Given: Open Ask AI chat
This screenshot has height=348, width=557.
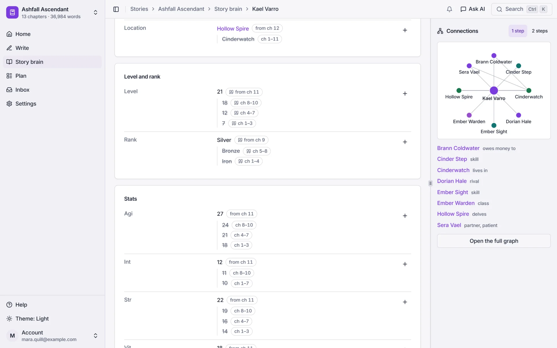Looking at the screenshot, I should coord(473,9).
